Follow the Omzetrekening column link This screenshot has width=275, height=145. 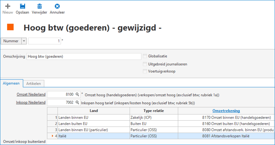click(x=226, y=111)
